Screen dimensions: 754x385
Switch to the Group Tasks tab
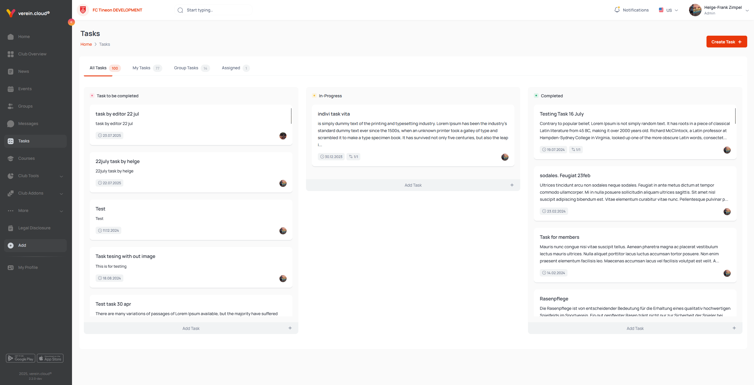(186, 68)
